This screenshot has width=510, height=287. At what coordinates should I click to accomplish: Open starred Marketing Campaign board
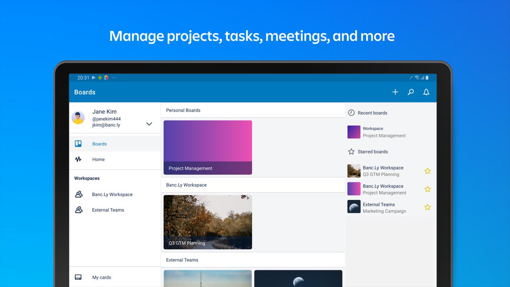pos(390,207)
